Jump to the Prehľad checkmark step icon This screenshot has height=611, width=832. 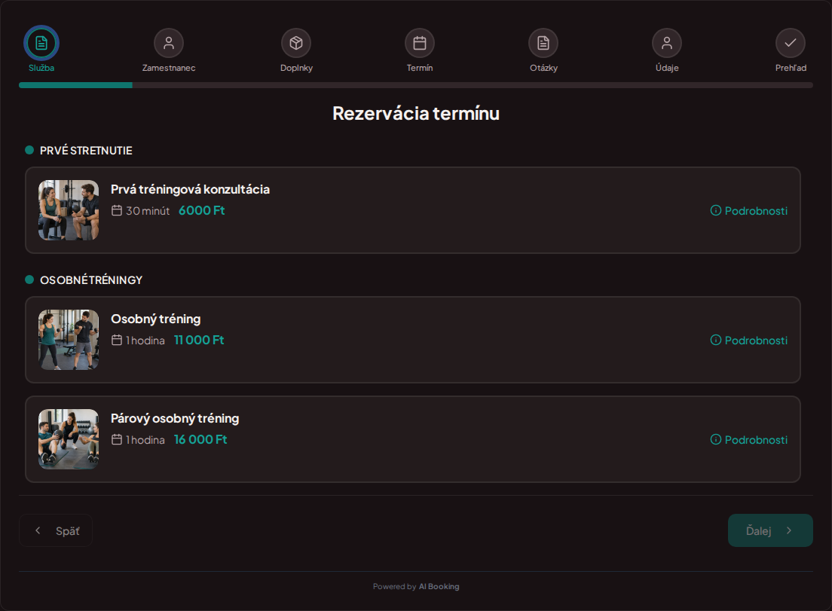pos(791,43)
